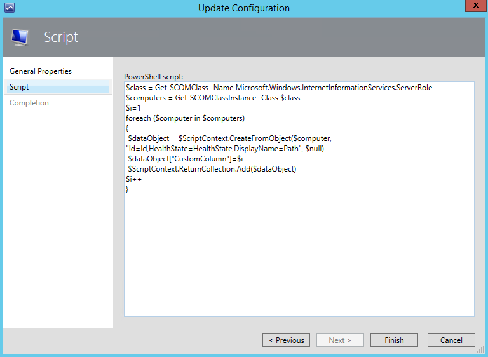Cancel the configuration update
Screen dimensions: 488x357
[x=451, y=340]
